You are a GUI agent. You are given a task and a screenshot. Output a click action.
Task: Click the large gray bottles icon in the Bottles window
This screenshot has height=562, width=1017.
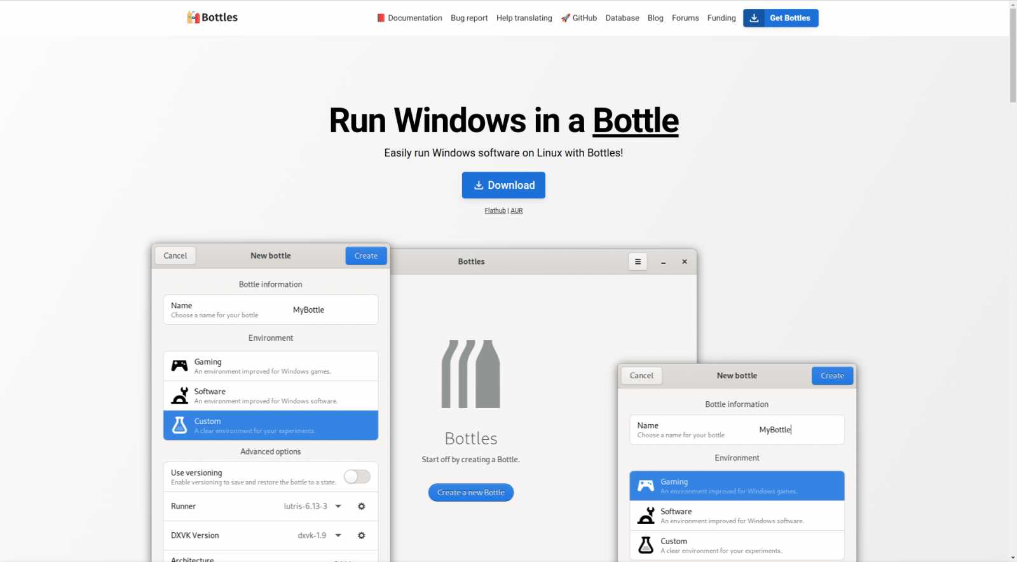click(471, 374)
